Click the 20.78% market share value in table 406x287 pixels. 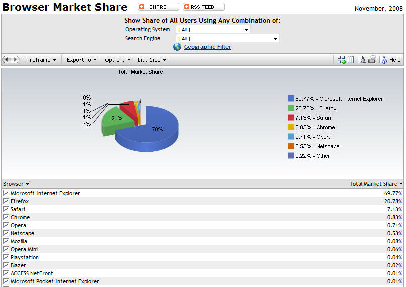pyautogui.click(x=393, y=201)
